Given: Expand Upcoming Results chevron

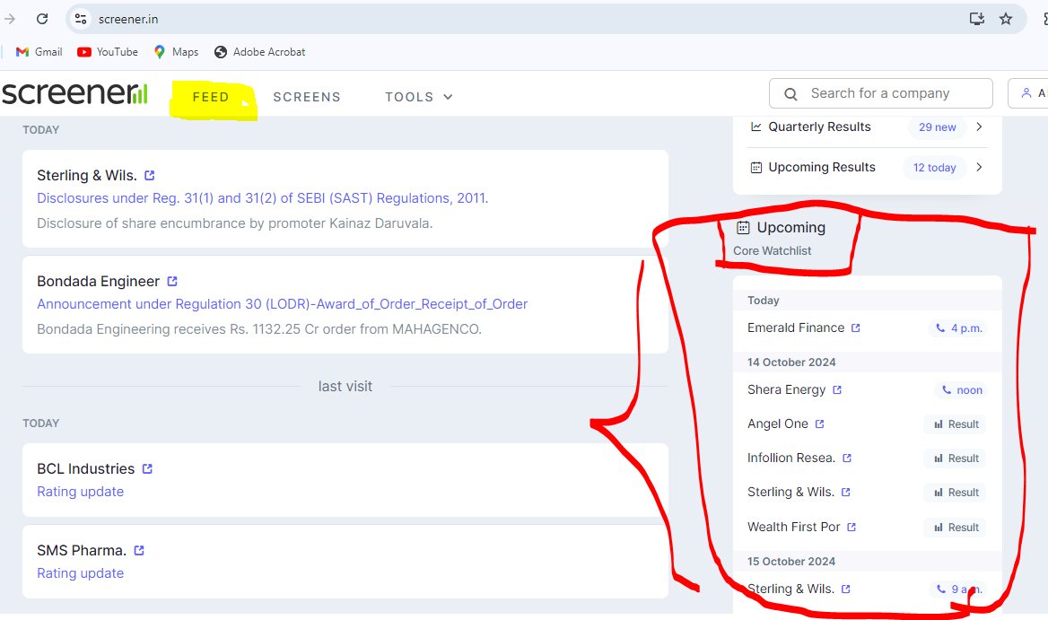Looking at the screenshot, I should [979, 167].
